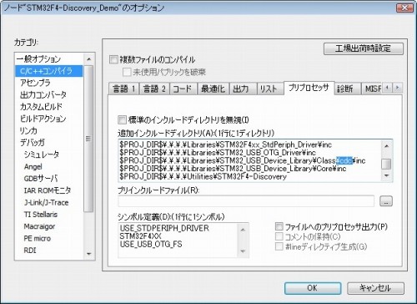Click the category list scrollbar thumb
This screenshot has height=304, width=417.
coord(88,139)
